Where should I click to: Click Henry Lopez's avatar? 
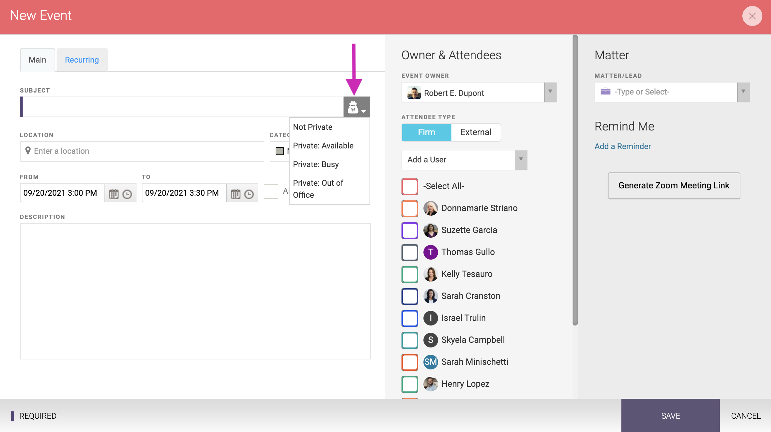tap(430, 384)
